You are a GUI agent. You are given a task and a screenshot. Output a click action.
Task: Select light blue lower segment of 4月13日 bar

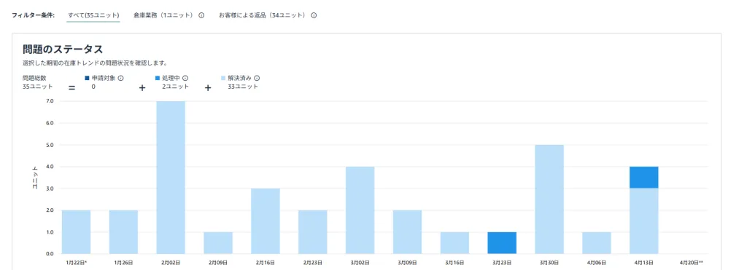(x=644, y=221)
